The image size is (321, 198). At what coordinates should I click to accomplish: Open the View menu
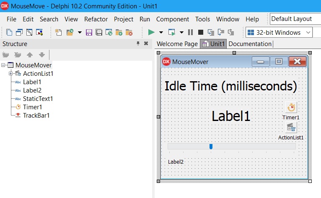[x=71, y=19]
